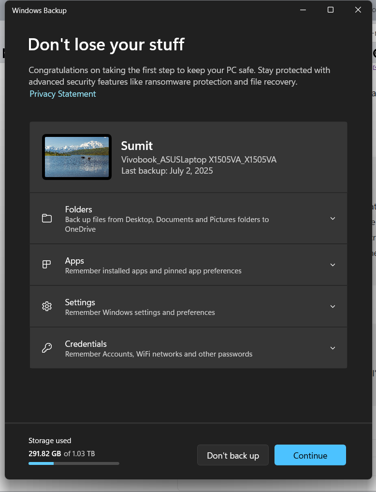The width and height of the screenshot is (376, 492).
Task: Click the Folders folder icon
Action: (x=47, y=218)
